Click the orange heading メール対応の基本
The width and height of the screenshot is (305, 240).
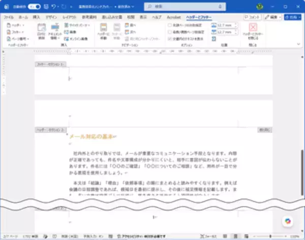click(91, 136)
